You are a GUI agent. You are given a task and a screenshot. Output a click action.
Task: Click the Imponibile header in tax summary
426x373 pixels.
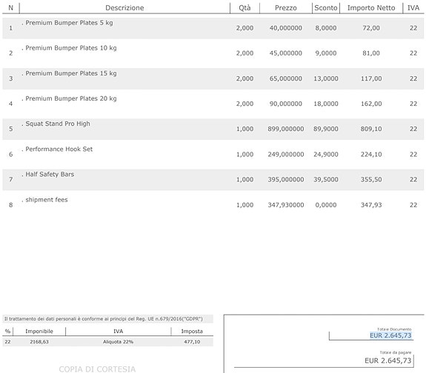click(39, 332)
